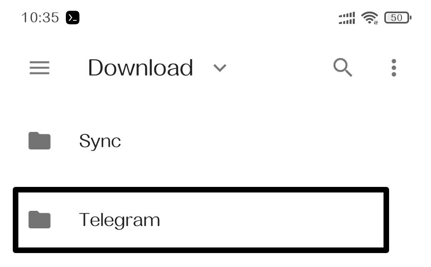Tap the terminal icon in status bar

[73, 18]
